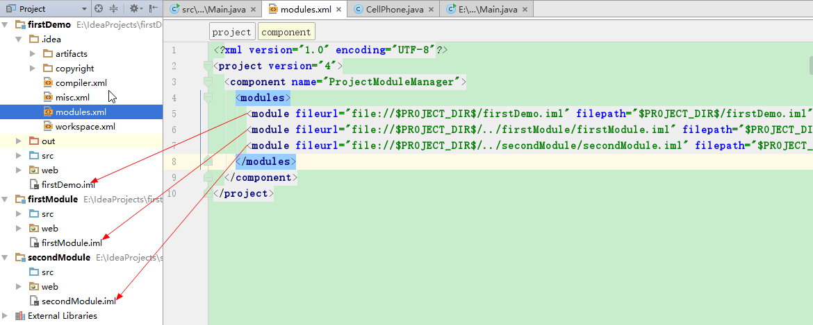Expand the src folder under firstDemo
Viewport: 813px width, 325px height.
(19, 155)
